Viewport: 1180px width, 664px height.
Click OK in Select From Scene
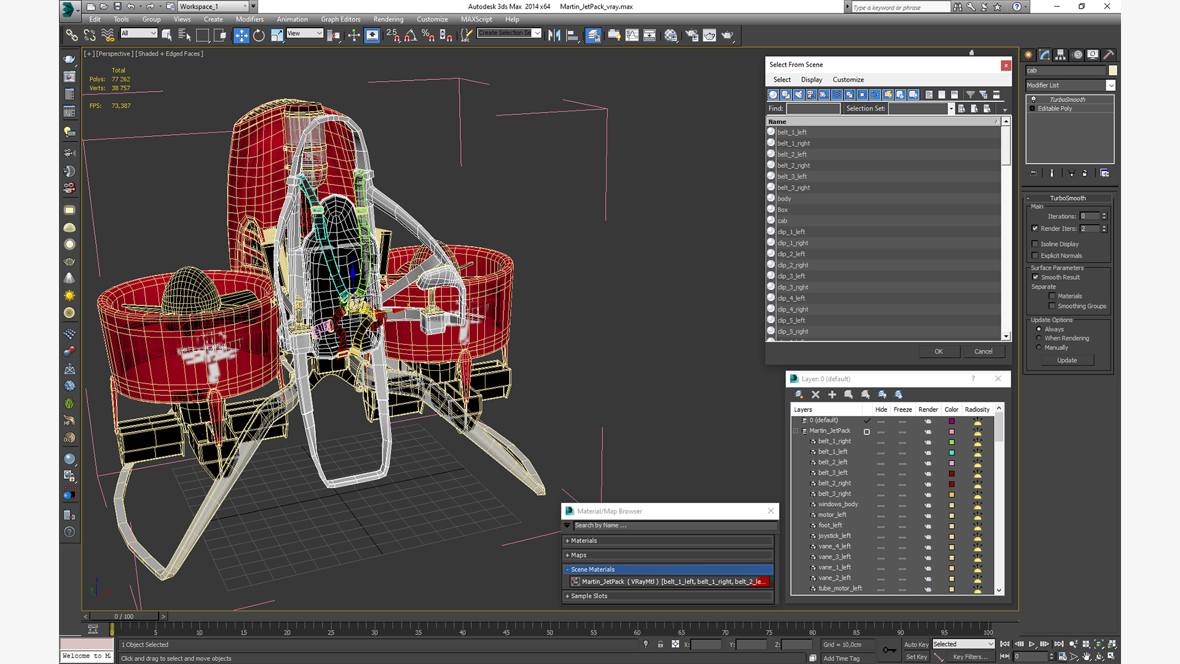(938, 352)
